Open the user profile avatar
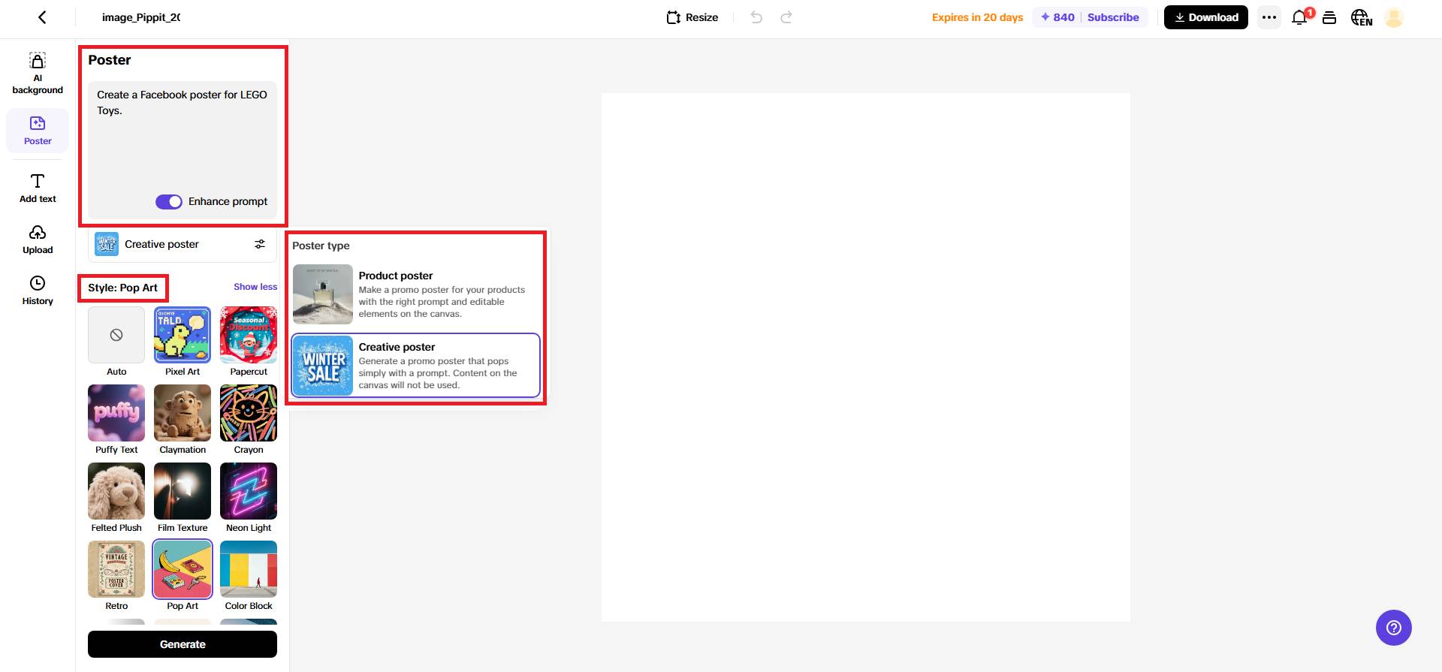This screenshot has width=1442, height=672. [1394, 17]
